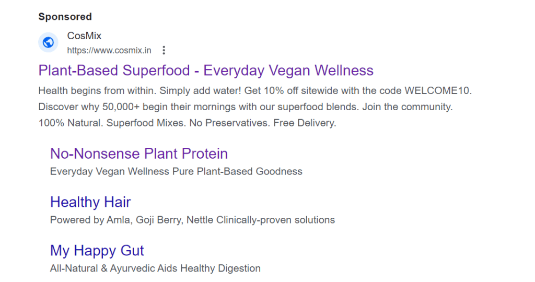The width and height of the screenshot is (535, 282).
Task: Click the 'Simply add water!' phrase
Action: click(x=194, y=90)
